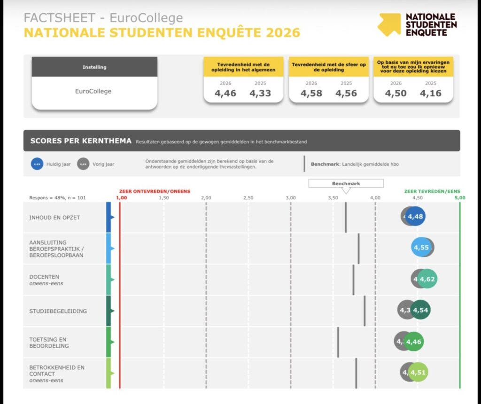
Task: Click the benchmark line in Inhoud en opzet row
Action: [346, 217]
